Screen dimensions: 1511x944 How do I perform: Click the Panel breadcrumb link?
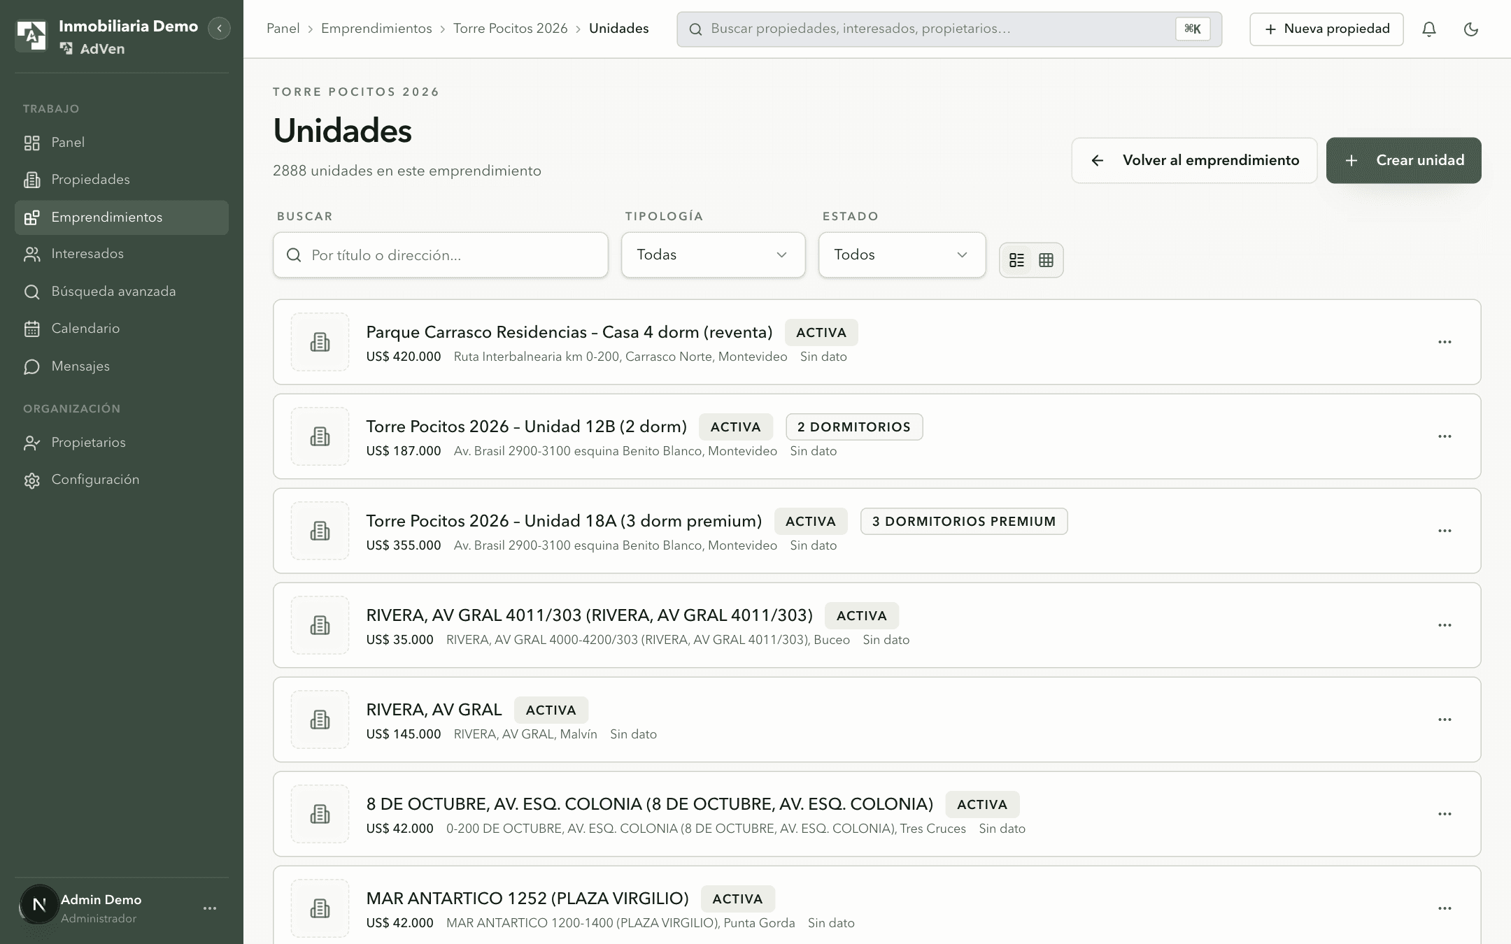click(x=283, y=29)
